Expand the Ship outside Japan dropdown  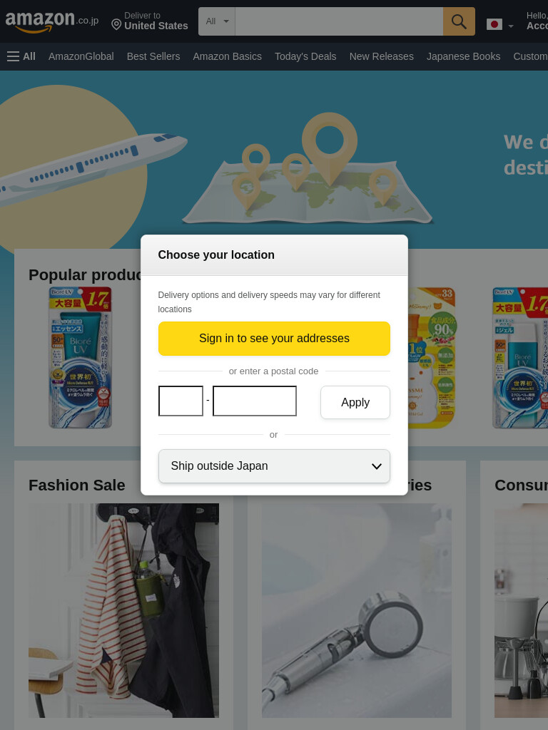click(x=274, y=466)
